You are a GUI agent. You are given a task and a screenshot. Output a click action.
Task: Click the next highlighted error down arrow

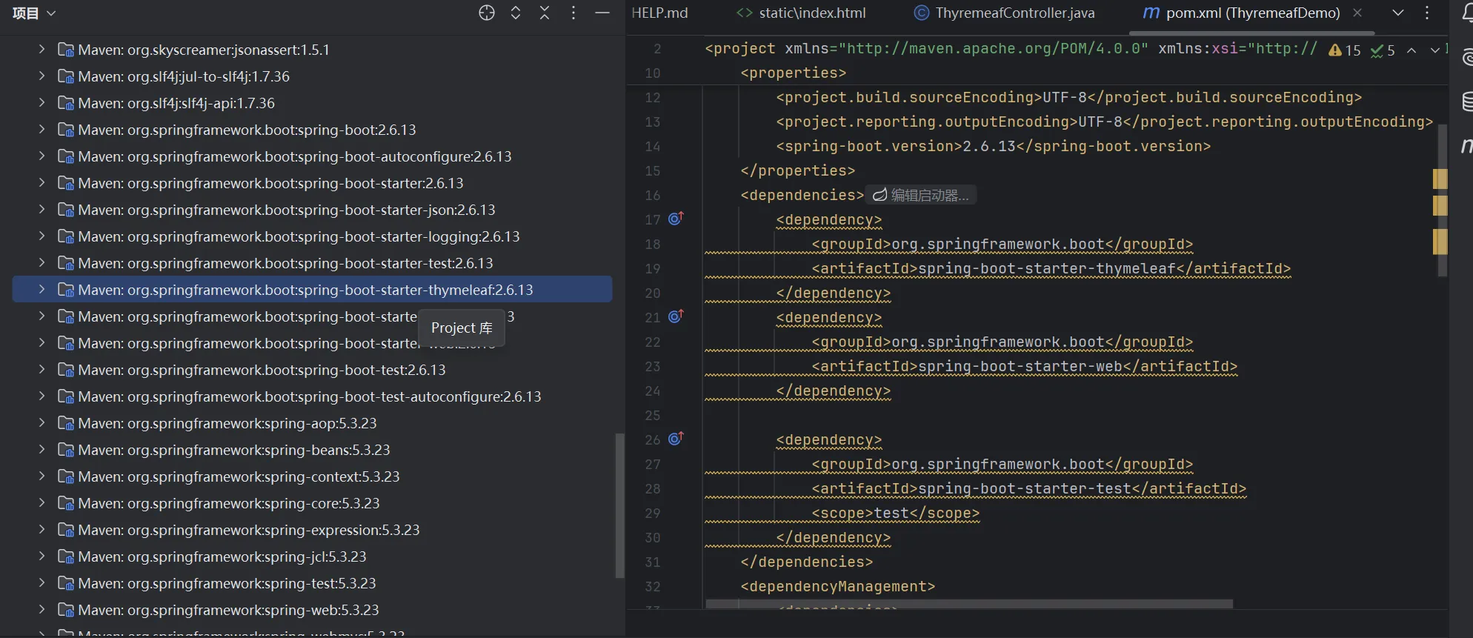tap(1434, 50)
